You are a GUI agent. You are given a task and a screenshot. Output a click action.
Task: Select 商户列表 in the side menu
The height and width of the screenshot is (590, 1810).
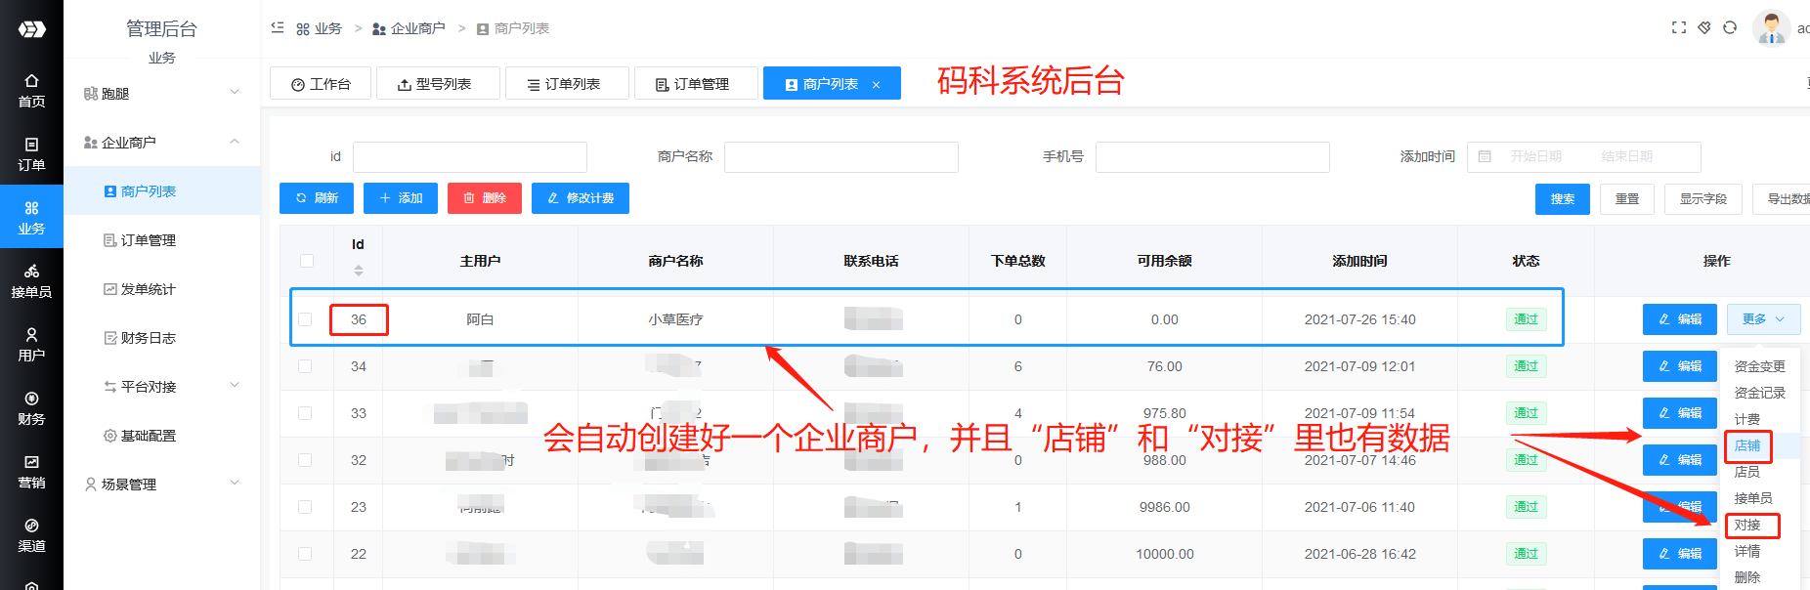[x=162, y=191]
